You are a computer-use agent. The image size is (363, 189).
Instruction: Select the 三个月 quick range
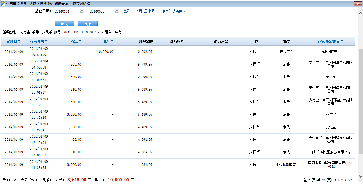(x=150, y=11)
